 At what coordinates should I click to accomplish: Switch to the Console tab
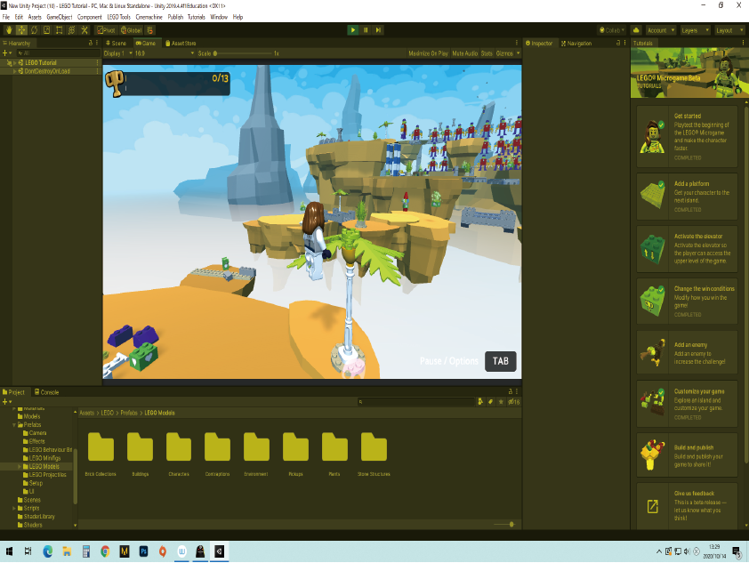coord(47,392)
